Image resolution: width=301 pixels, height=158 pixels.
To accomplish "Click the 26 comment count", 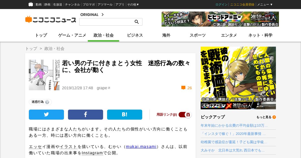I will click(190, 88).
